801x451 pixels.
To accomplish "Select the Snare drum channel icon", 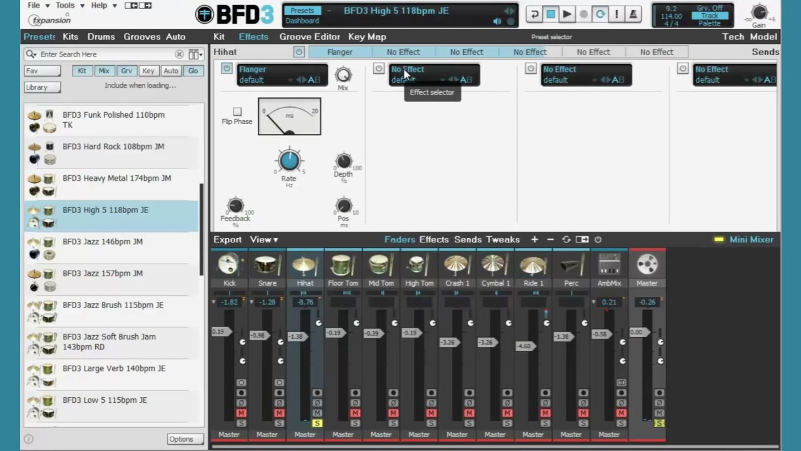I will pyautogui.click(x=267, y=264).
